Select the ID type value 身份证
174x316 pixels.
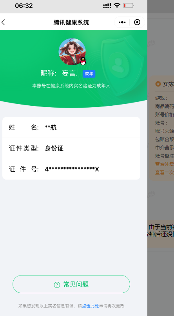tap(54, 148)
